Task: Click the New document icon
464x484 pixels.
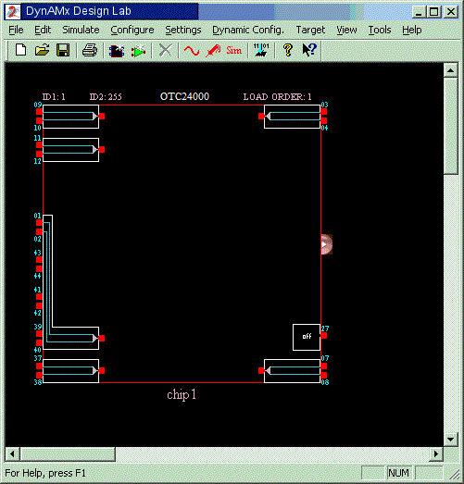Action: click(20, 50)
